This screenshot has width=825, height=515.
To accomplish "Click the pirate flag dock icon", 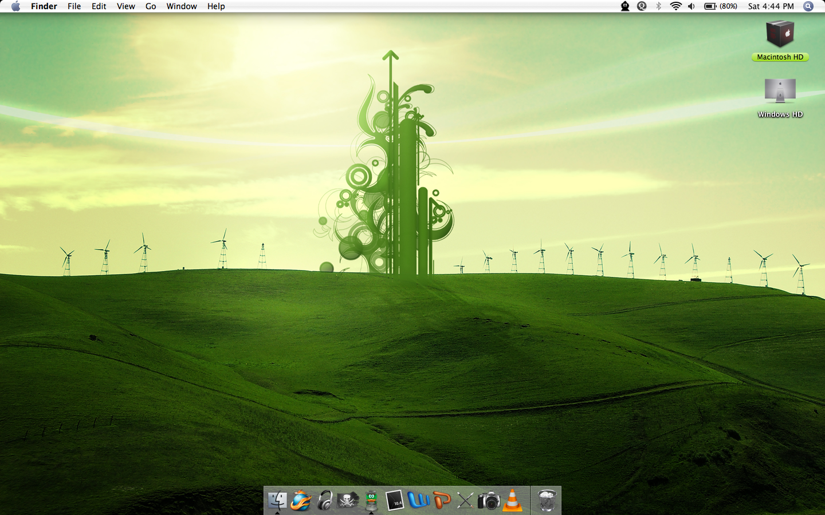I will [x=348, y=501].
